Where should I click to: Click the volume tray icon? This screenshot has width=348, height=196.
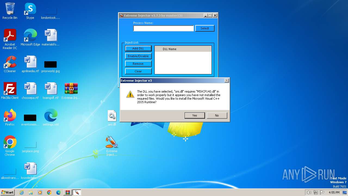click(309, 192)
